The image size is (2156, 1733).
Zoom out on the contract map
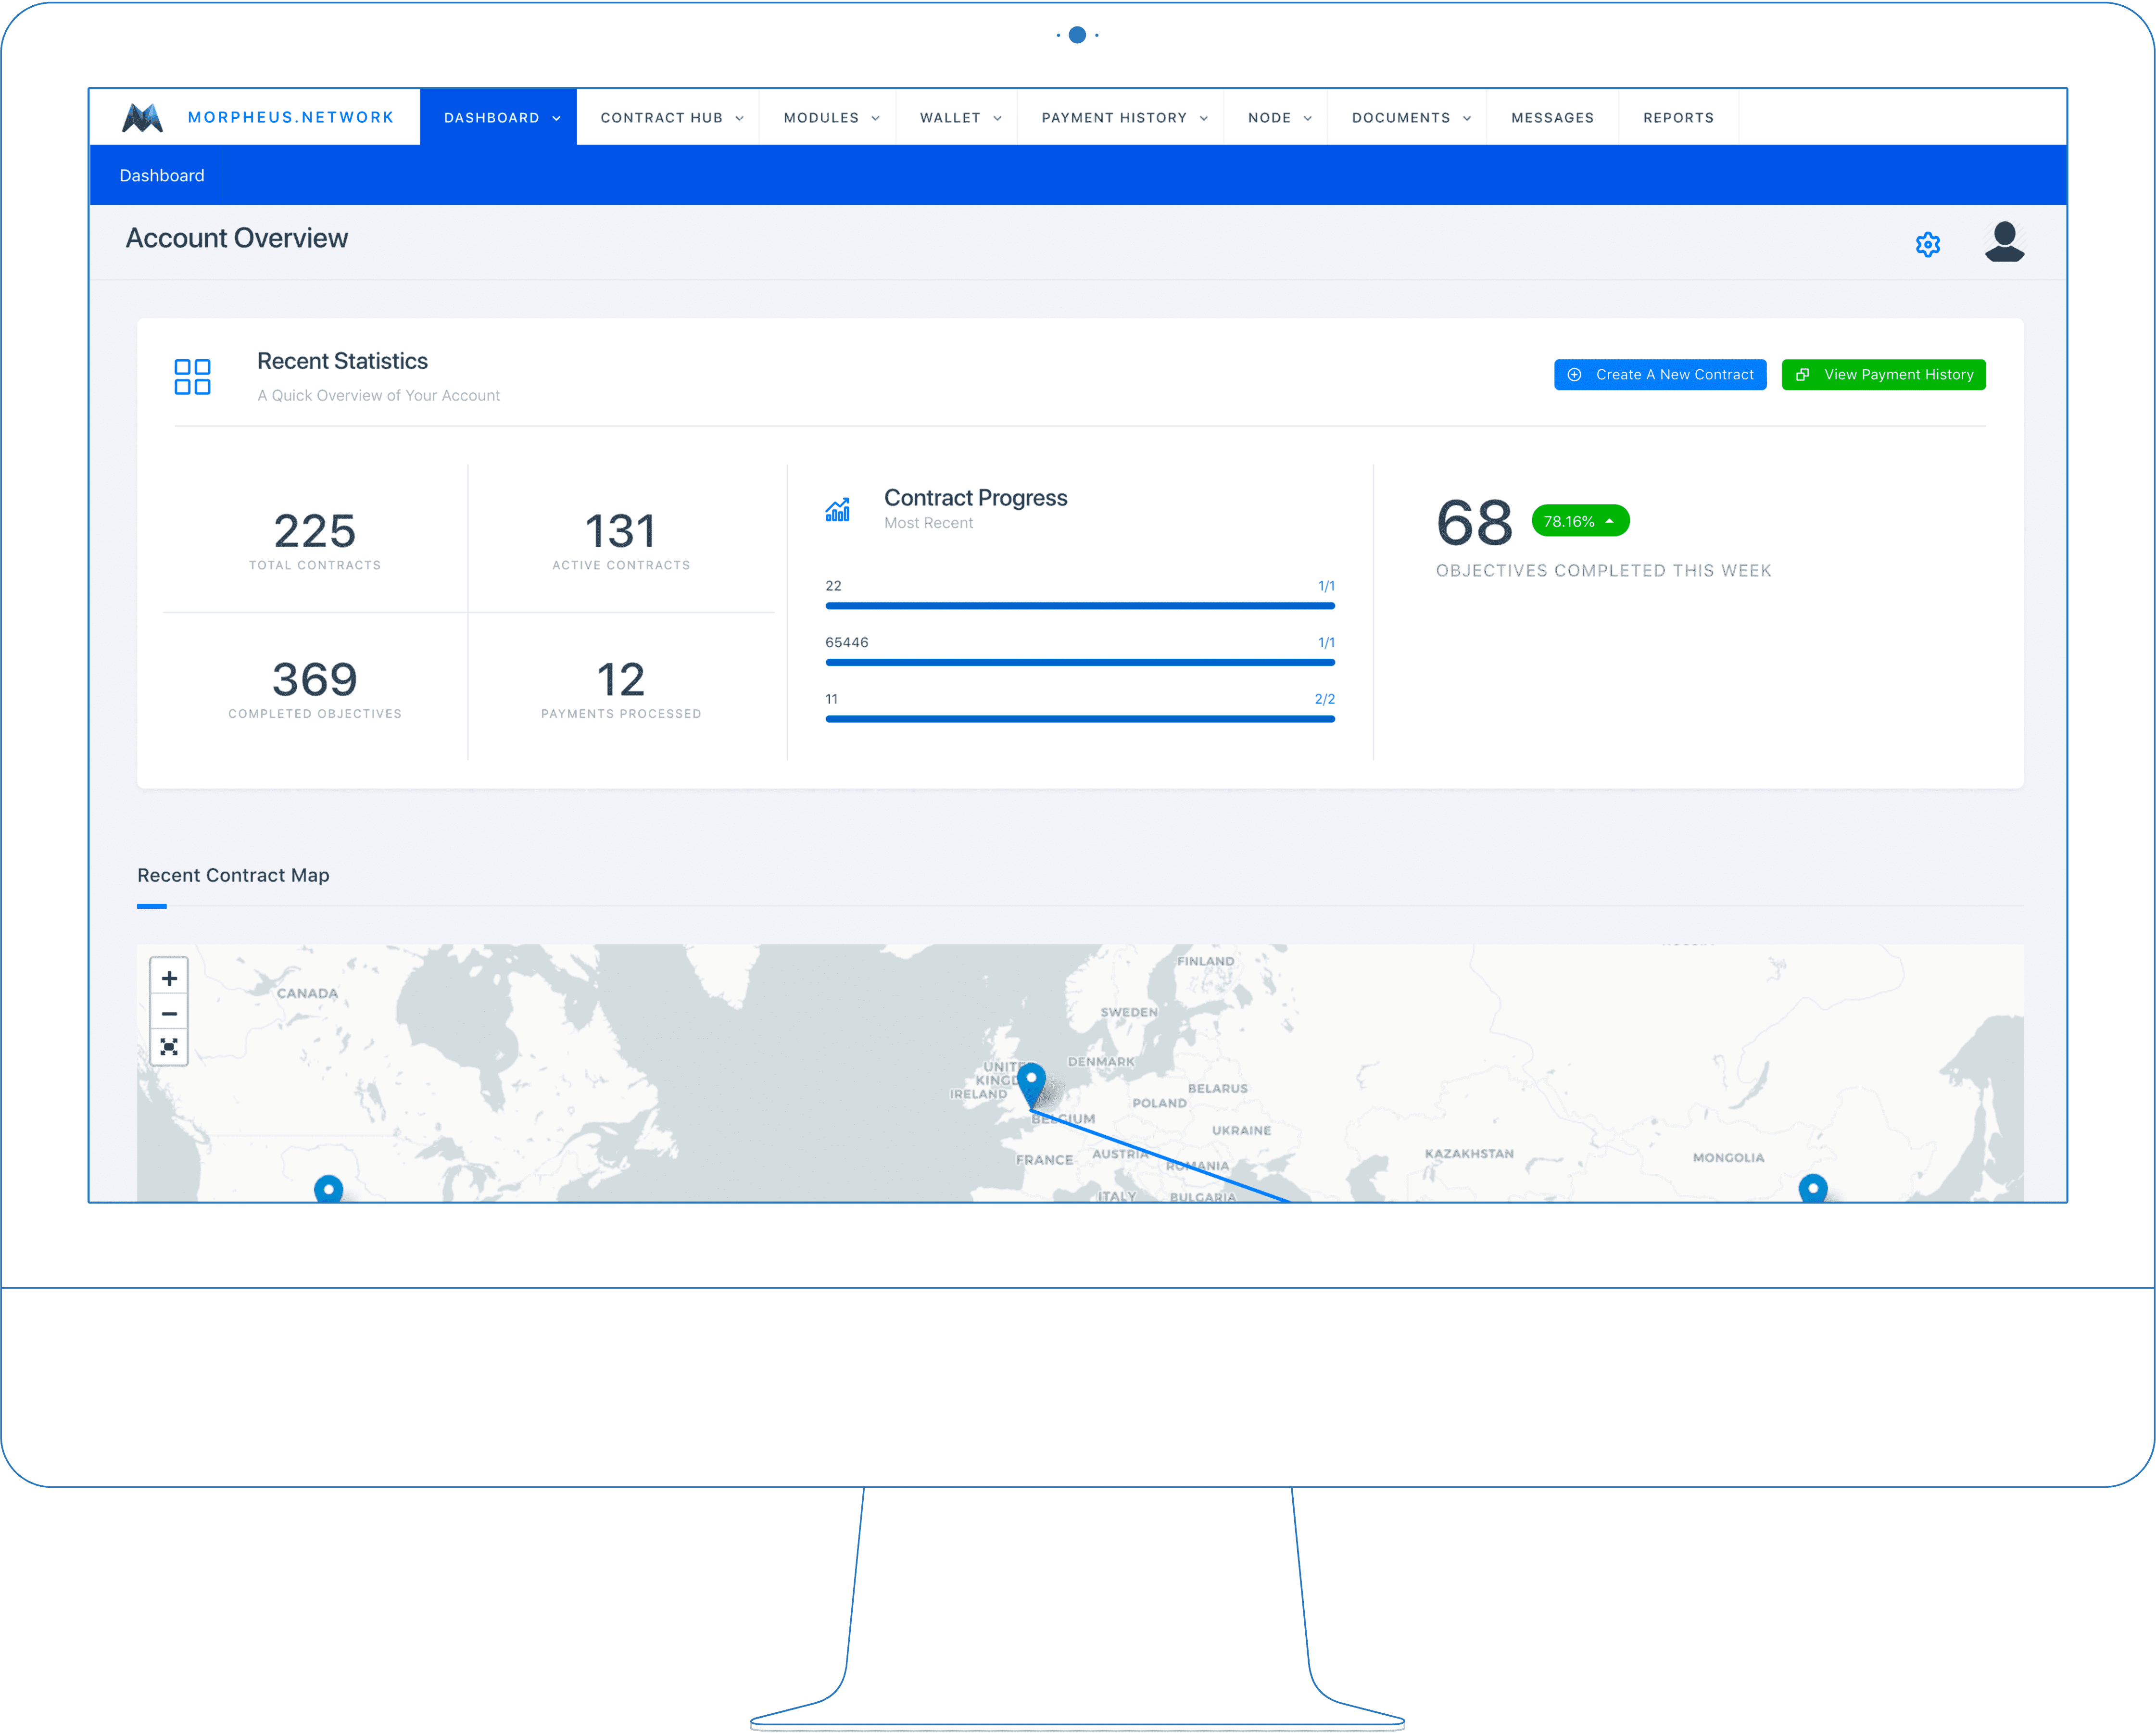pyautogui.click(x=169, y=1012)
